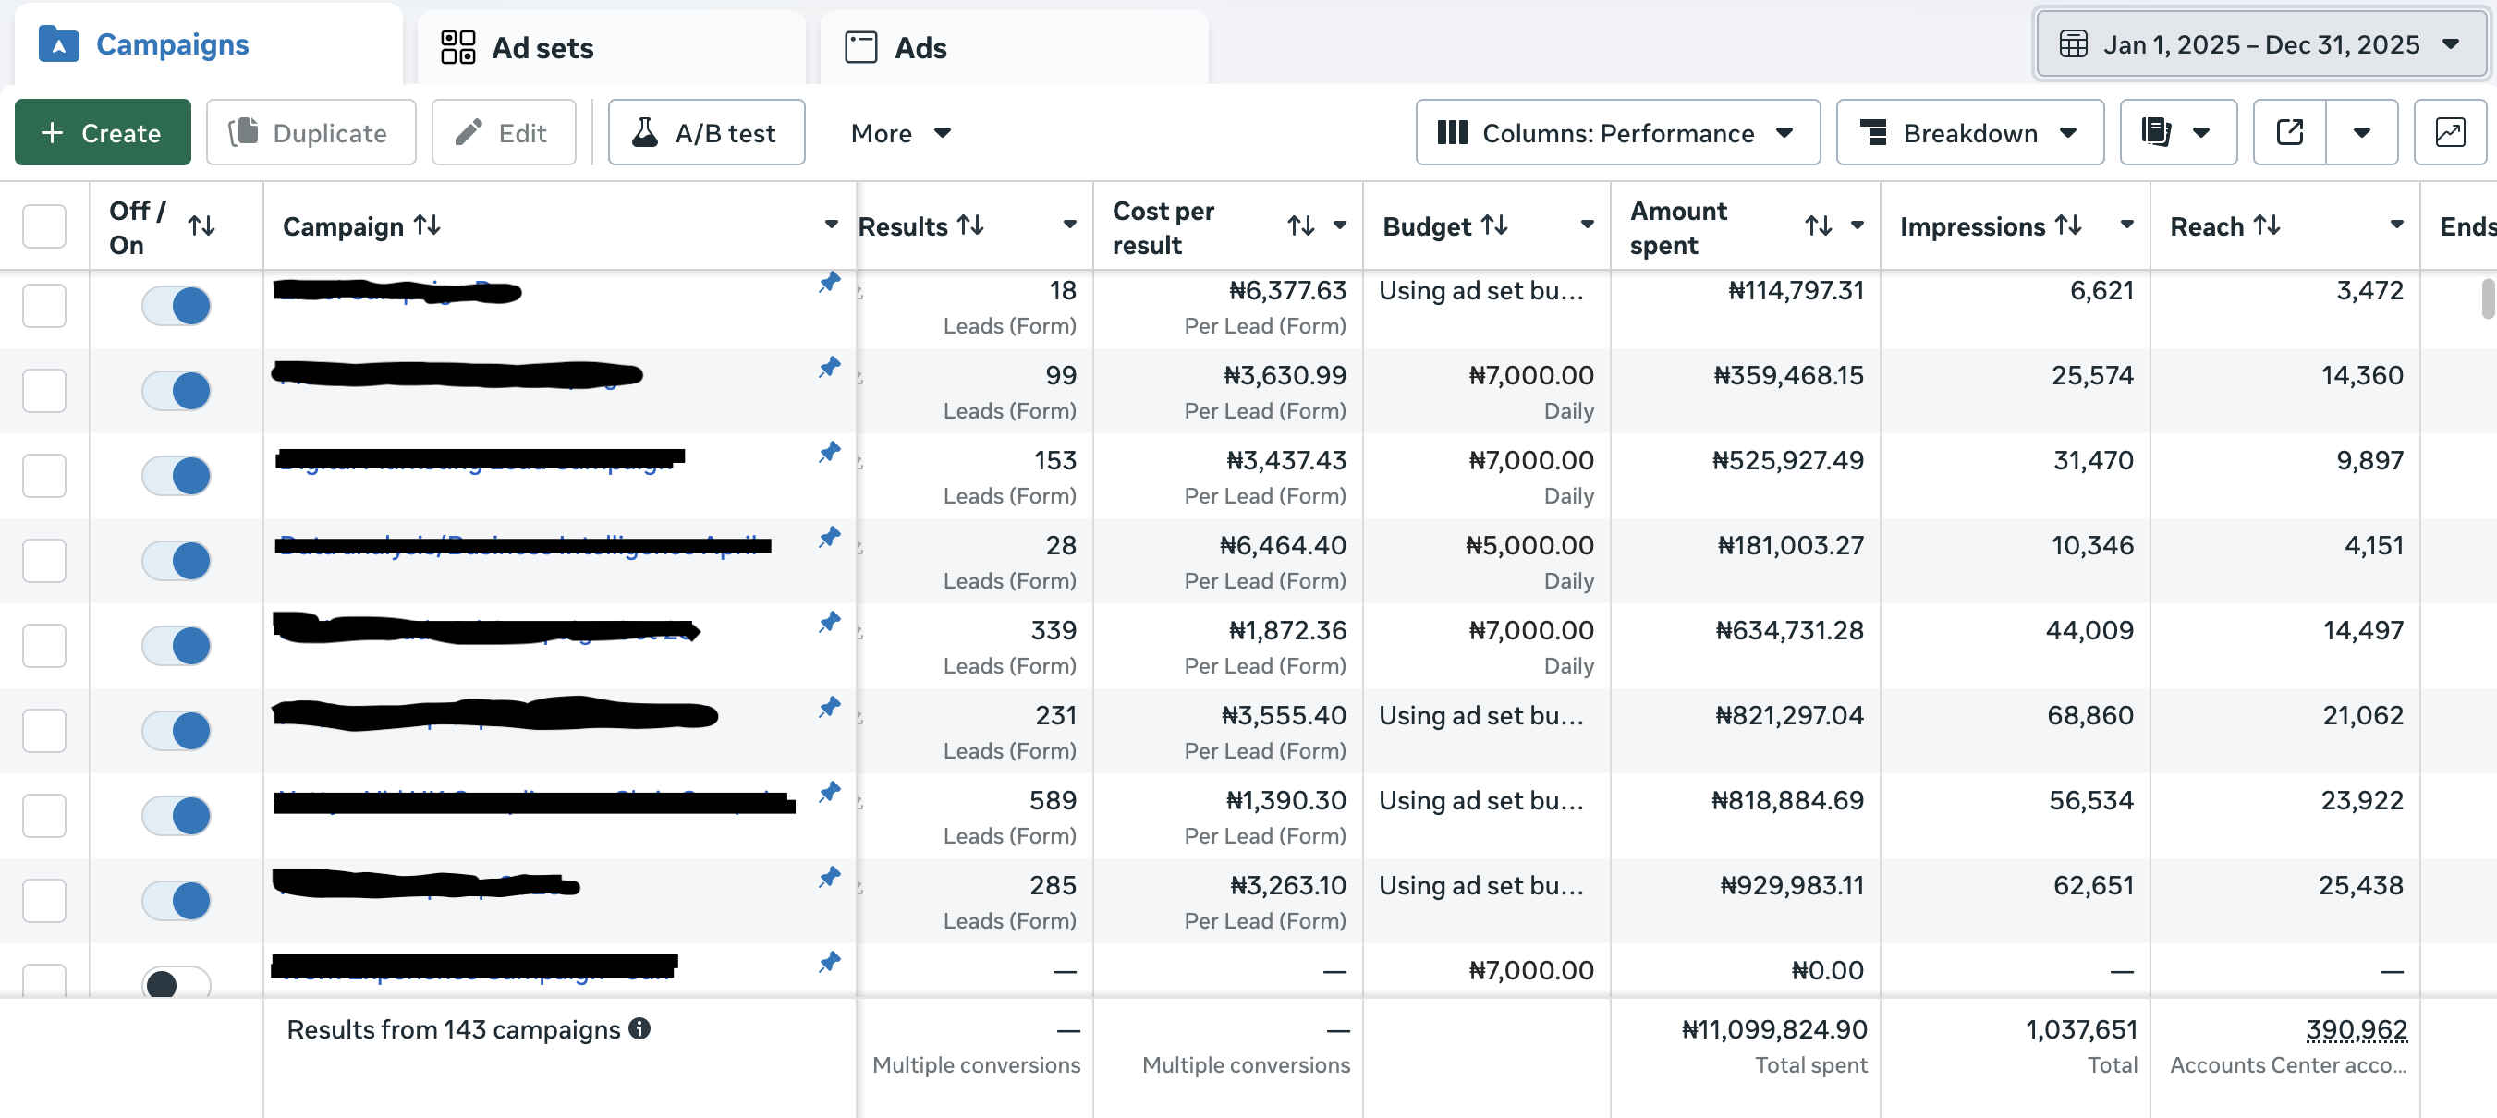Screen dimensions: 2497x1118
Task: Select the Ad sets grid icon
Action: (457, 45)
